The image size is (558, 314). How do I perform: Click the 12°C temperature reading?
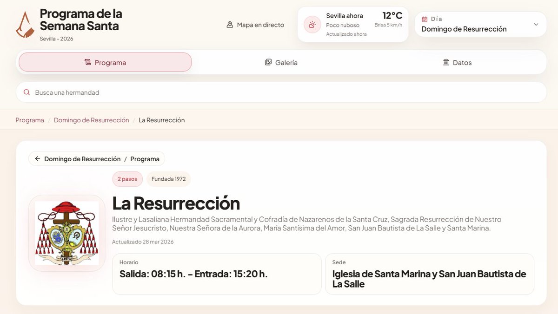coord(392,15)
